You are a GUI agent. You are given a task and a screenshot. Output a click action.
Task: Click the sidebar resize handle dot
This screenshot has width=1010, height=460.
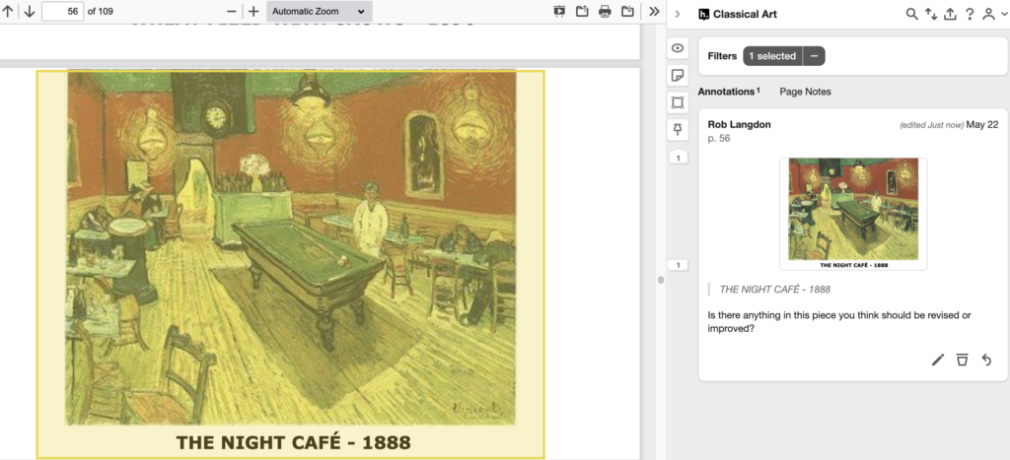(x=660, y=280)
